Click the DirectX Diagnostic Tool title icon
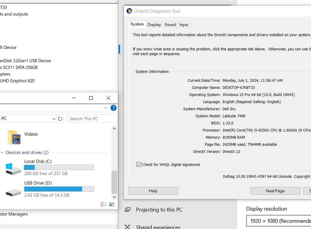This screenshot has height=229, width=311. pos(129,11)
